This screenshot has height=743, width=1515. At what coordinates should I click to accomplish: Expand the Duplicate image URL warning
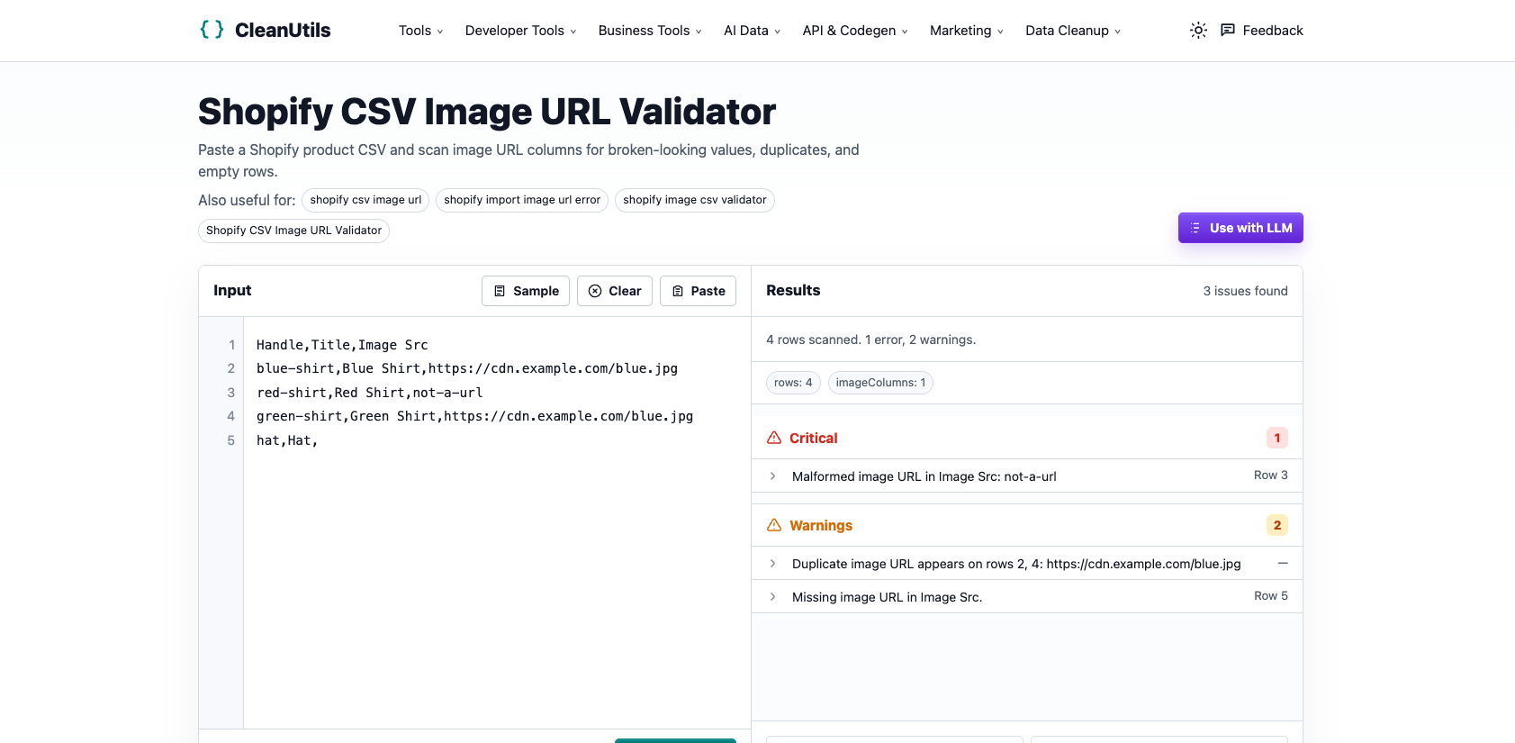click(1027, 563)
